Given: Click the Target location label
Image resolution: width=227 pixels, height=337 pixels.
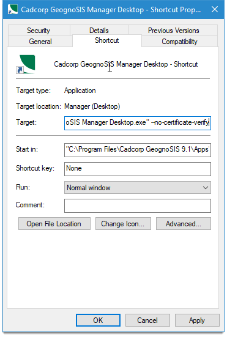Looking at the screenshot, I should (39, 106).
